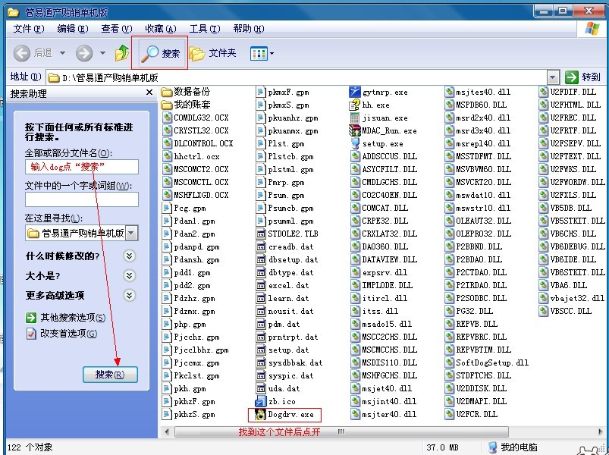Screen dimensions: 609x455
Task: Select the creadb.dat file icon
Action: (261, 246)
